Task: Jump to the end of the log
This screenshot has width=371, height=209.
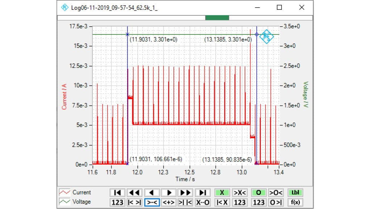Action: click(203, 193)
